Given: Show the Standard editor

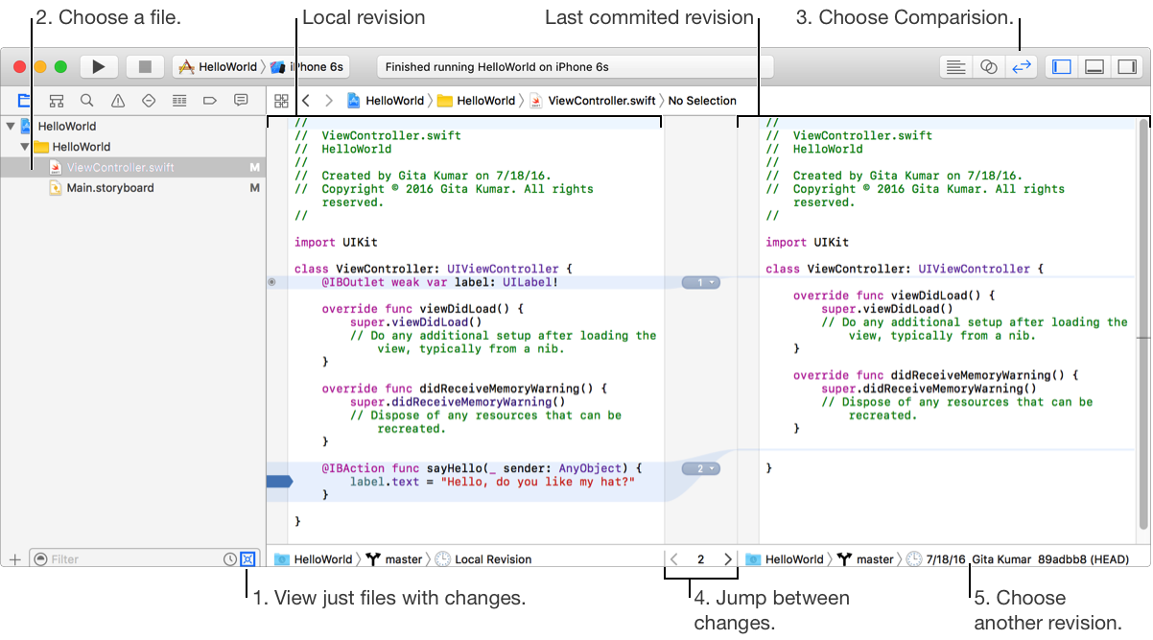Looking at the screenshot, I should pos(955,67).
